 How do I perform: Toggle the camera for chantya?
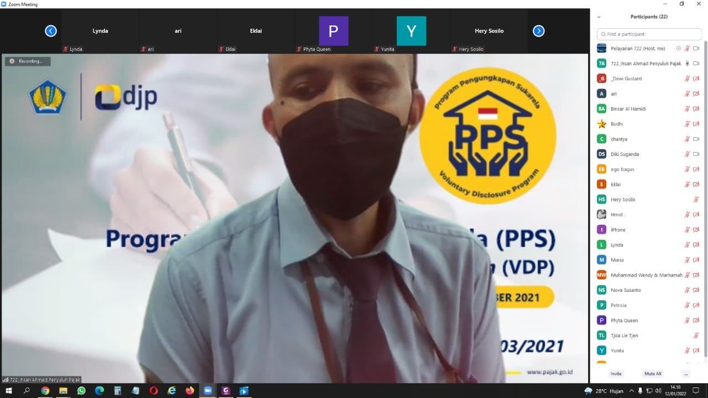[x=696, y=139]
